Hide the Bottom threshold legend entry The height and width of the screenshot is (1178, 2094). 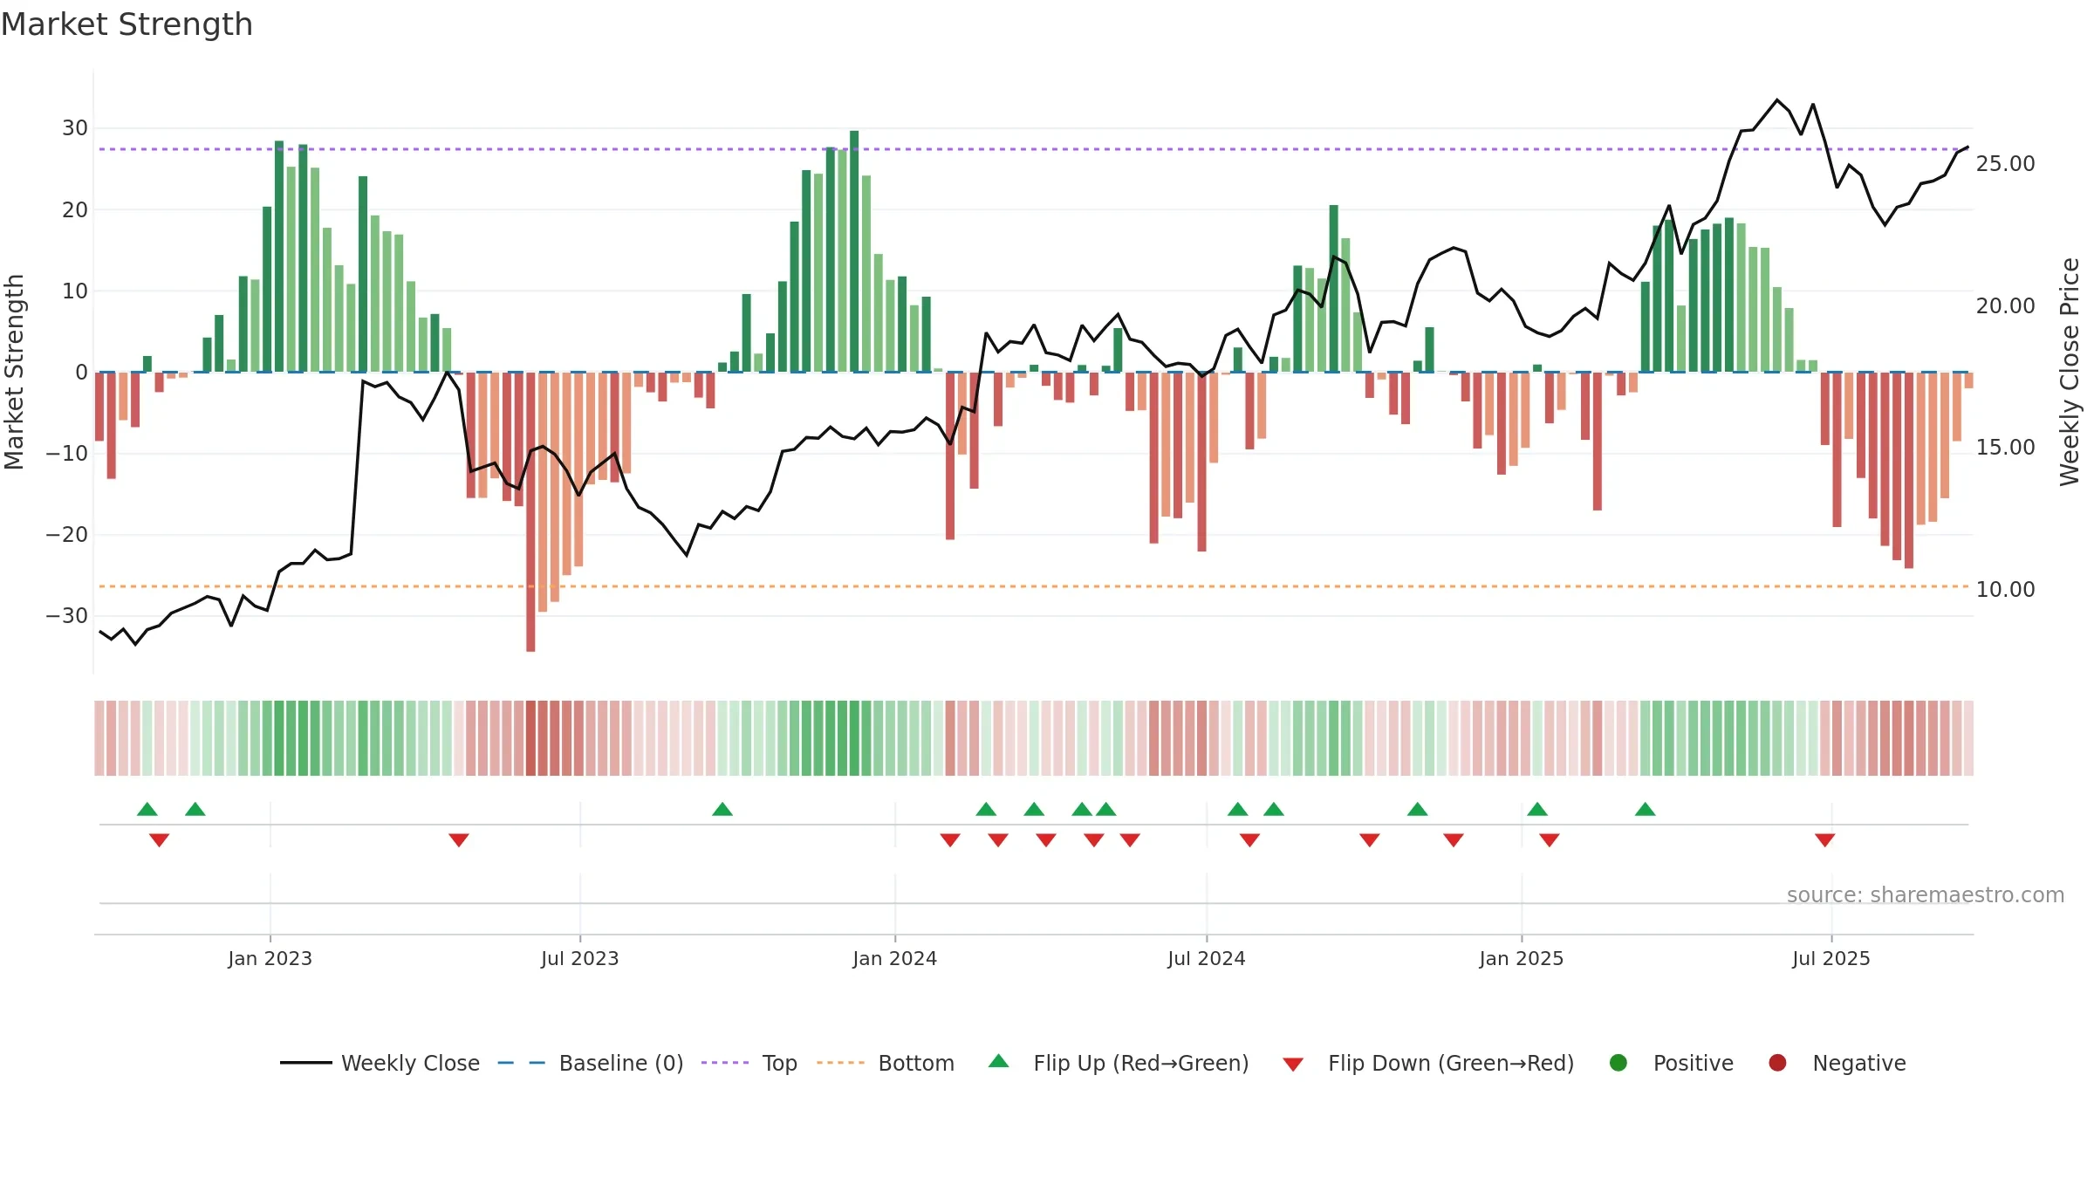(x=886, y=1063)
